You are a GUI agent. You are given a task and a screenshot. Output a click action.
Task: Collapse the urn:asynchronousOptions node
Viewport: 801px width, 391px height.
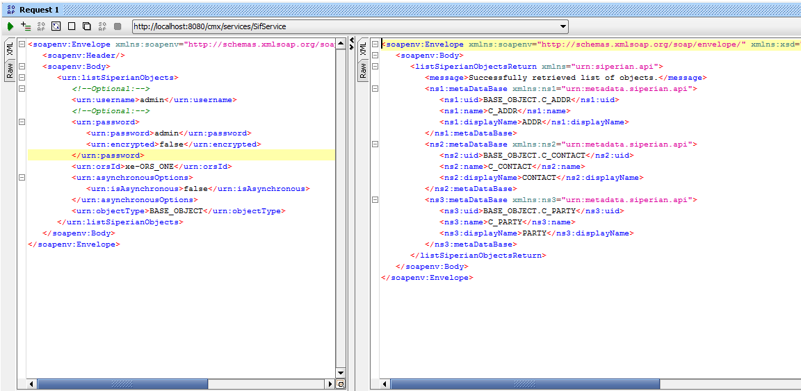(x=22, y=178)
